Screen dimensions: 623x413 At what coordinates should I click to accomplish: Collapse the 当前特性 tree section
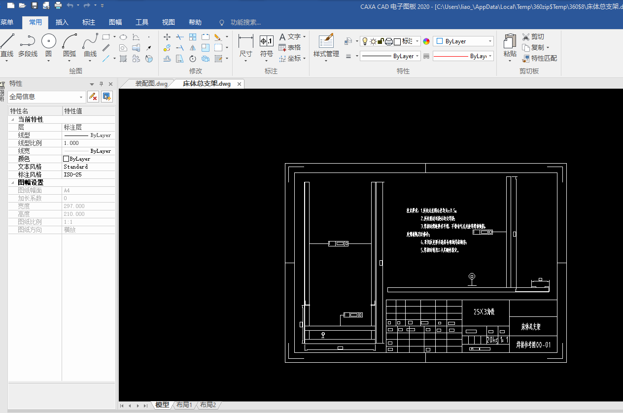point(12,119)
